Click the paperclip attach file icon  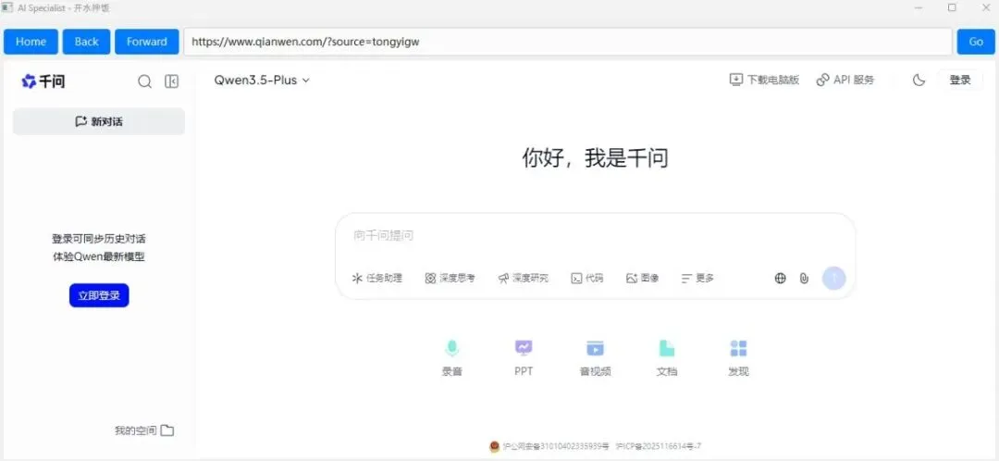804,278
